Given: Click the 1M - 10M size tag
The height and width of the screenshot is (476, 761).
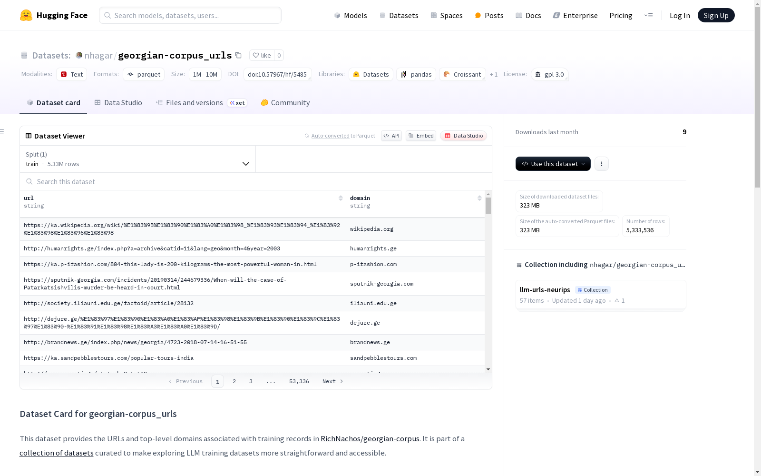Looking at the screenshot, I should (205, 74).
